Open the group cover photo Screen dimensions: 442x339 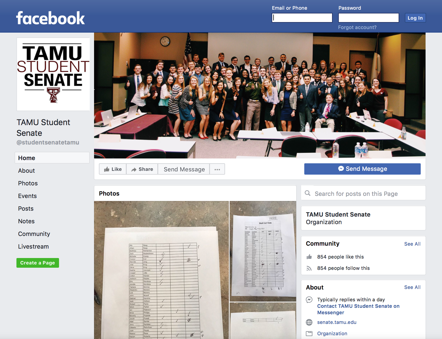(260, 96)
